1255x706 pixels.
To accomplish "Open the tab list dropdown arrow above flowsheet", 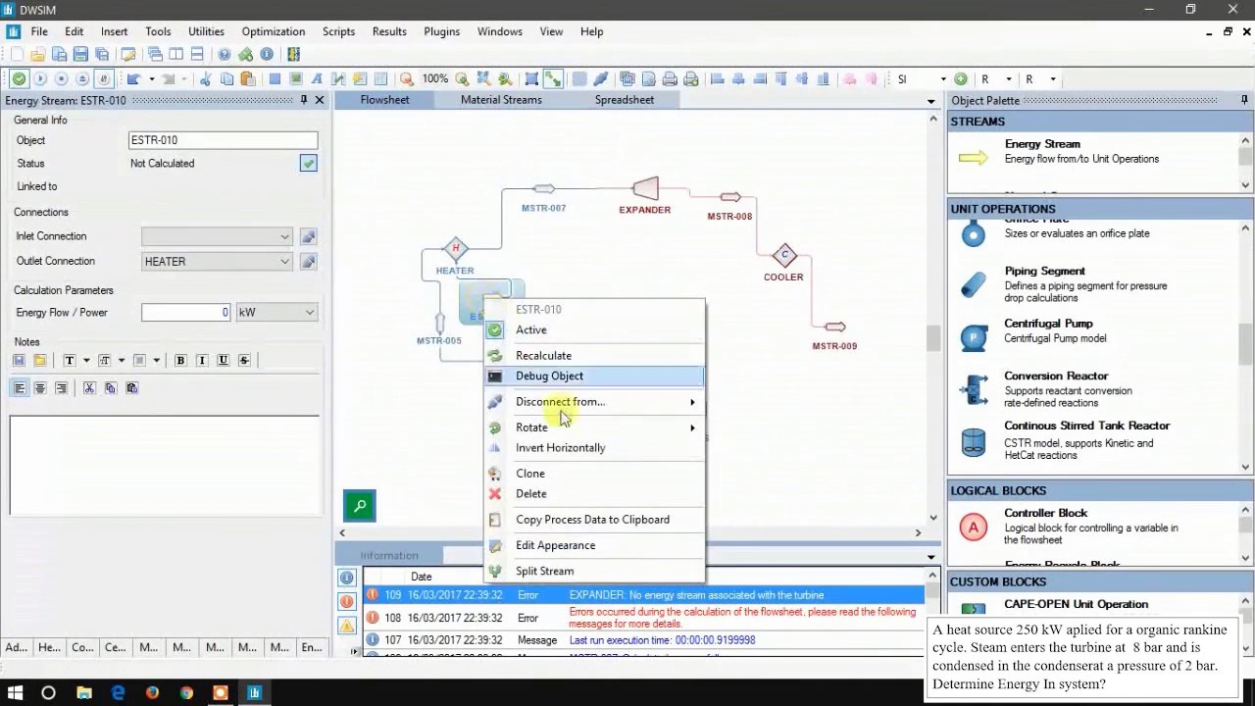I will [931, 101].
